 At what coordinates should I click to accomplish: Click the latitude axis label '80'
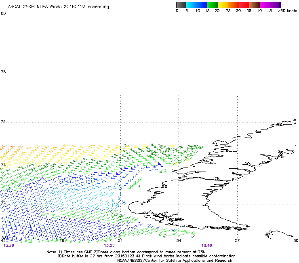pyautogui.click(x=3, y=13)
